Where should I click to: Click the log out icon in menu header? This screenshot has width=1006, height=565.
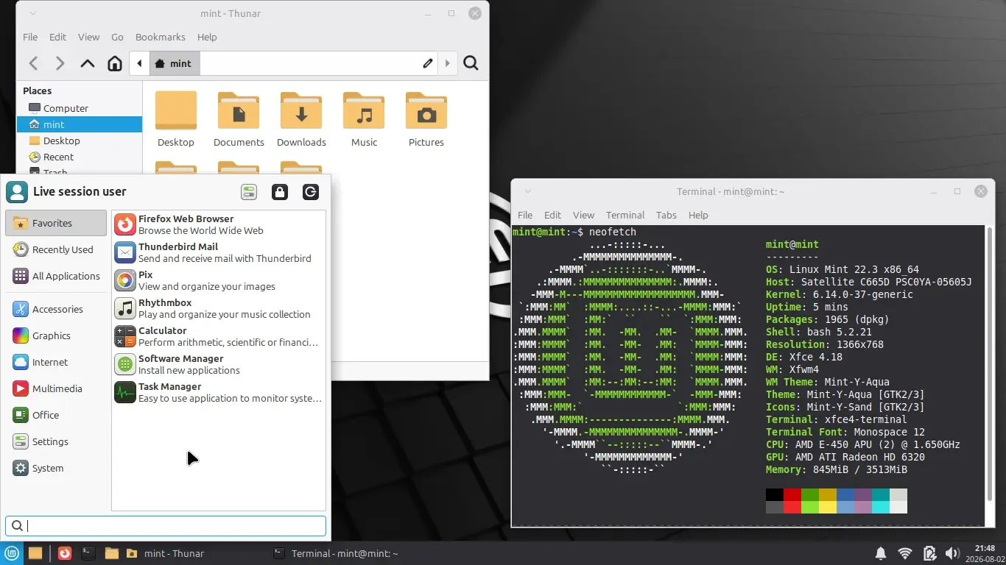pos(311,192)
